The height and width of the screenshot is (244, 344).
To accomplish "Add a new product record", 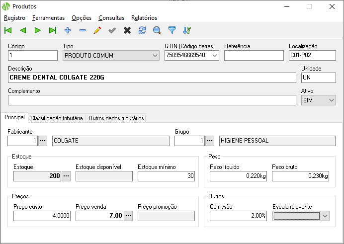I will pyautogui.click(x=68, y=30).
